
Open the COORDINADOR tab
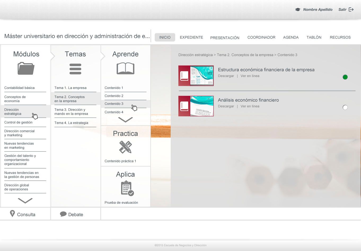click(x=261, y=37)
